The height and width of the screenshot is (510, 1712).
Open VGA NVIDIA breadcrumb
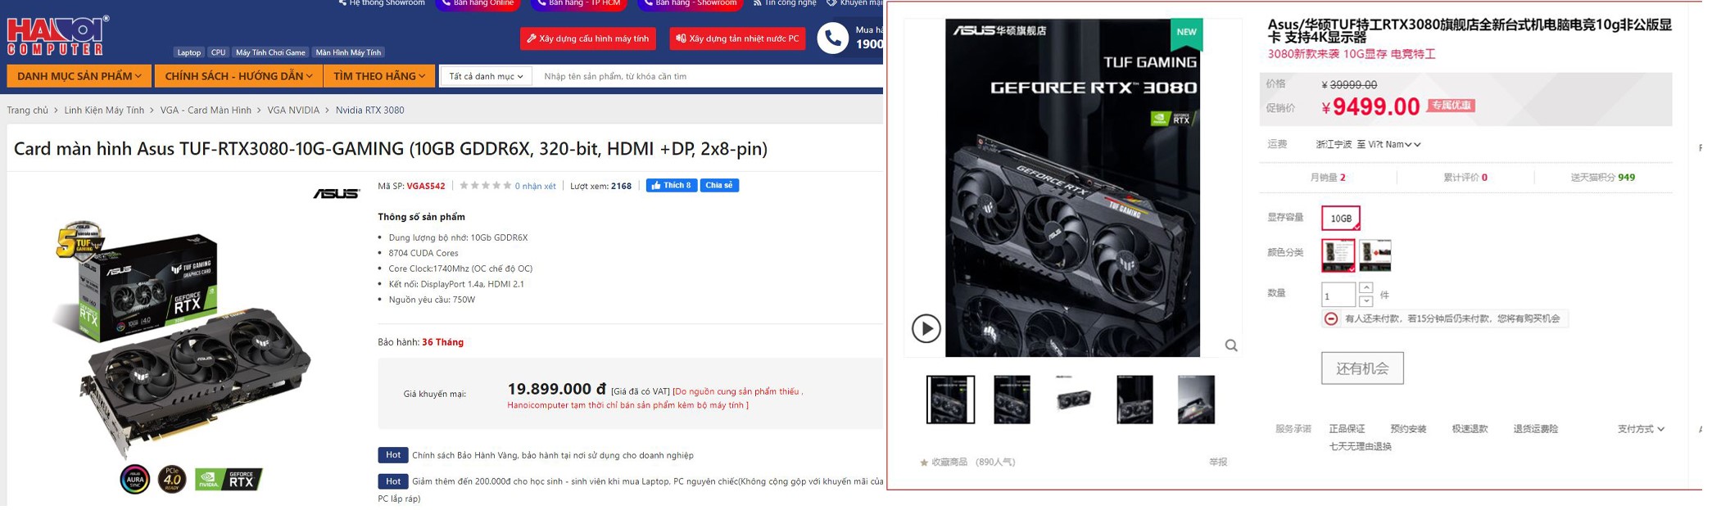pyautogui.click(x=295, y=111)
